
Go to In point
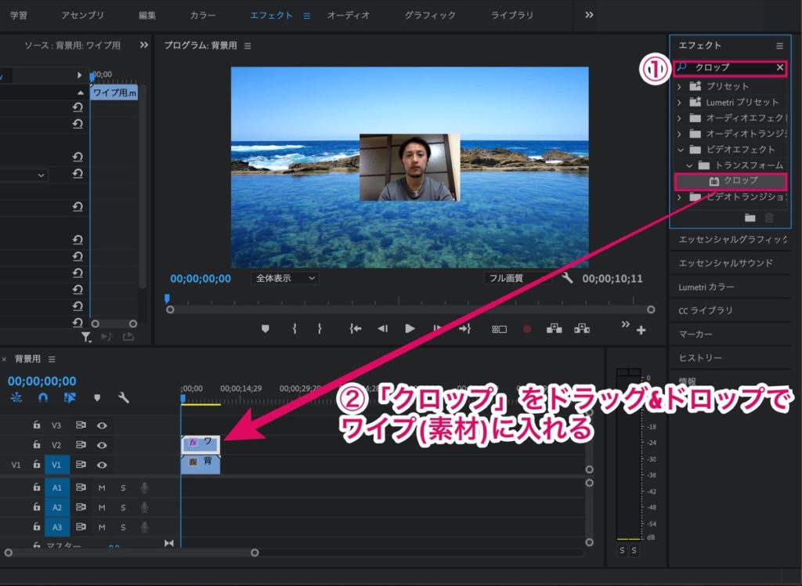356,329
